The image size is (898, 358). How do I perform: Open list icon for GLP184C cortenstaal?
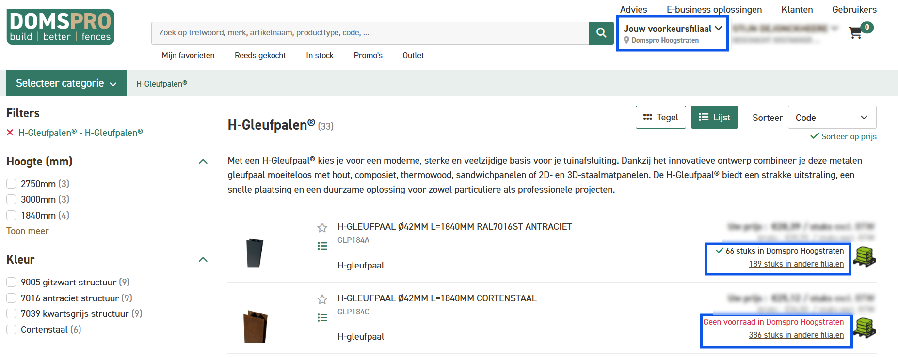(322, 317)
